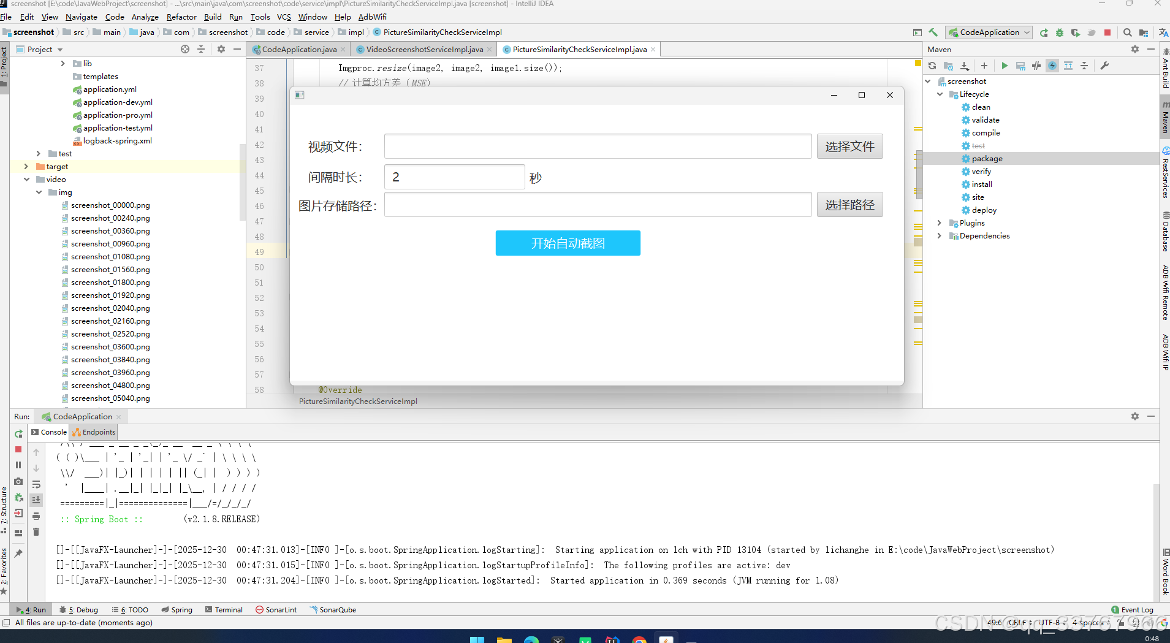Reload all Maven projects
This screenshot has height=643, width=1170.
point(932,66)
